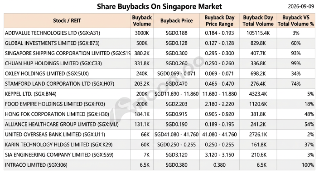Click Global Investments total volume 829.8K

pos(258,43)
